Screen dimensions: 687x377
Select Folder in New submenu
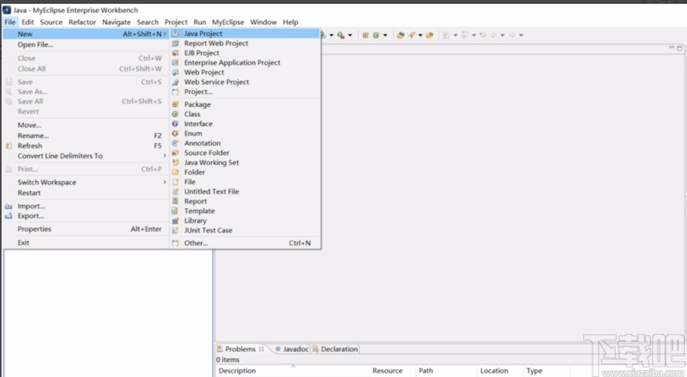coord(246,172)
